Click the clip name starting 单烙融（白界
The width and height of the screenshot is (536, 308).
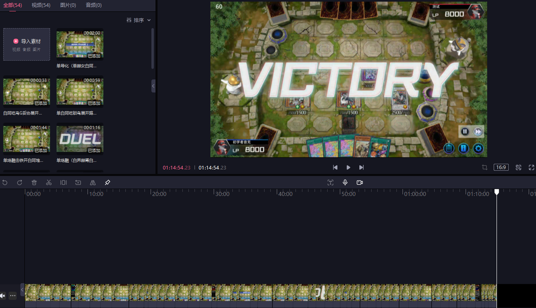[x=76, y=160]
